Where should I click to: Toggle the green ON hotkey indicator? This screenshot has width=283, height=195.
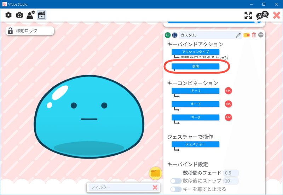pos(168,35)
